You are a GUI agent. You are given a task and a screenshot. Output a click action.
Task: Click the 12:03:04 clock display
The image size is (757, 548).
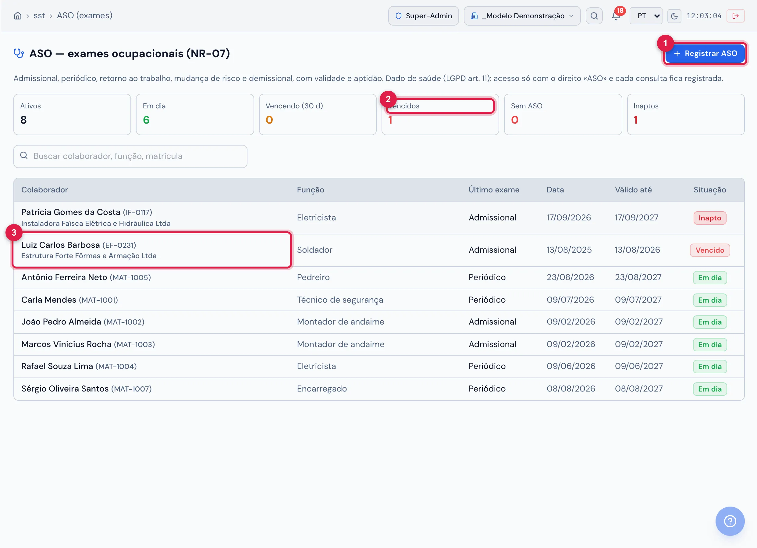(x=704, y=16)
